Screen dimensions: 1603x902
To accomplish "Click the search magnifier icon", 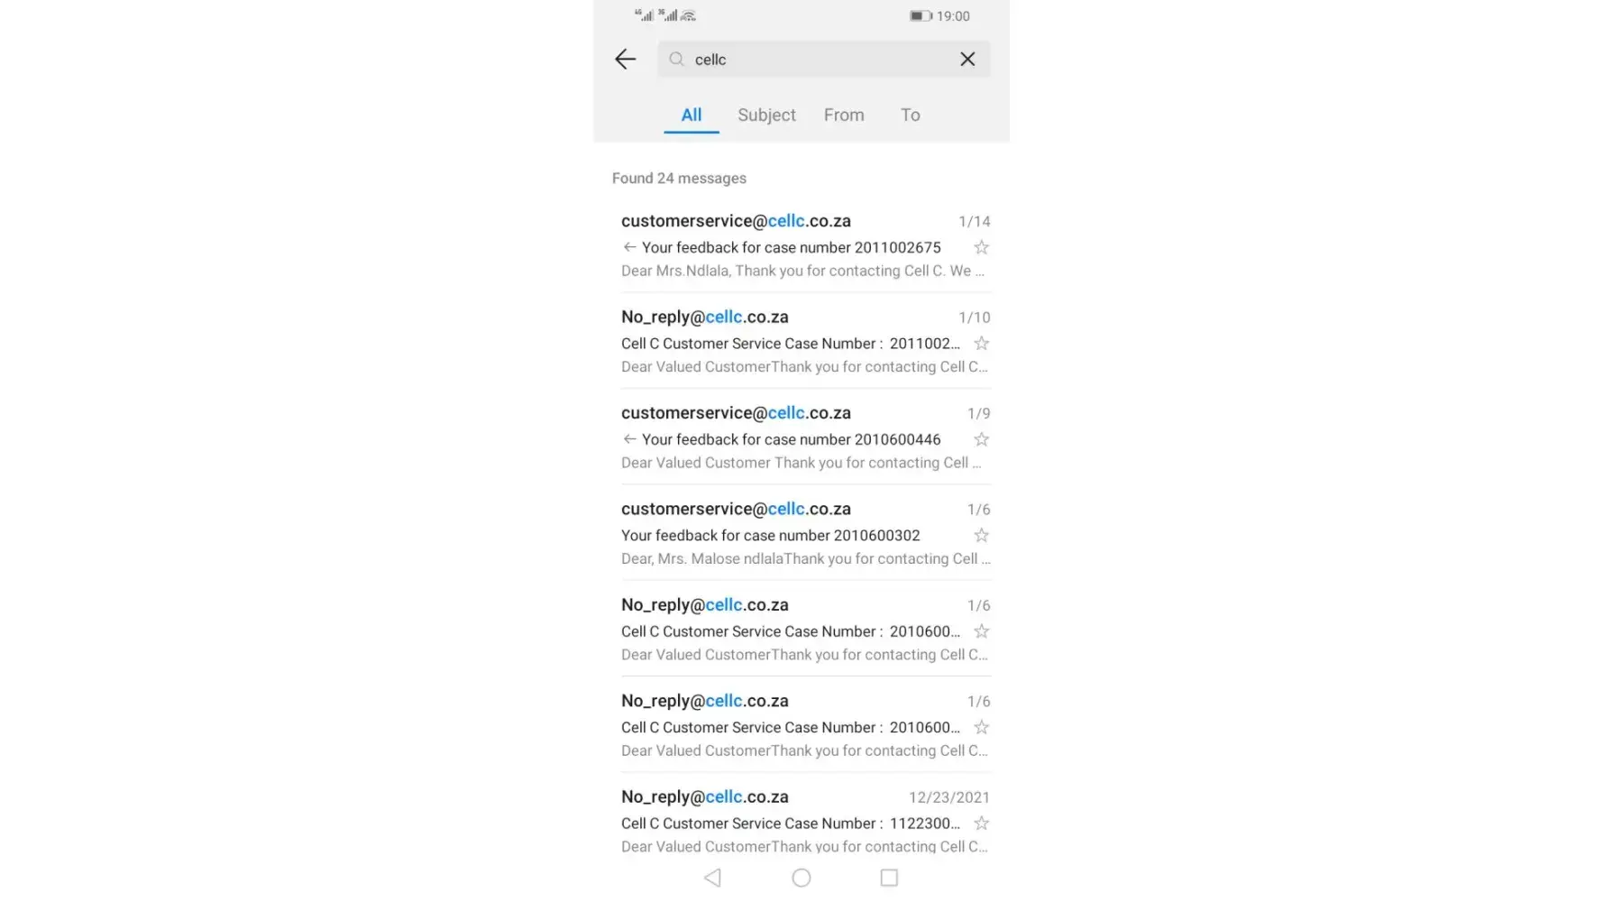I will pos(676,60).
